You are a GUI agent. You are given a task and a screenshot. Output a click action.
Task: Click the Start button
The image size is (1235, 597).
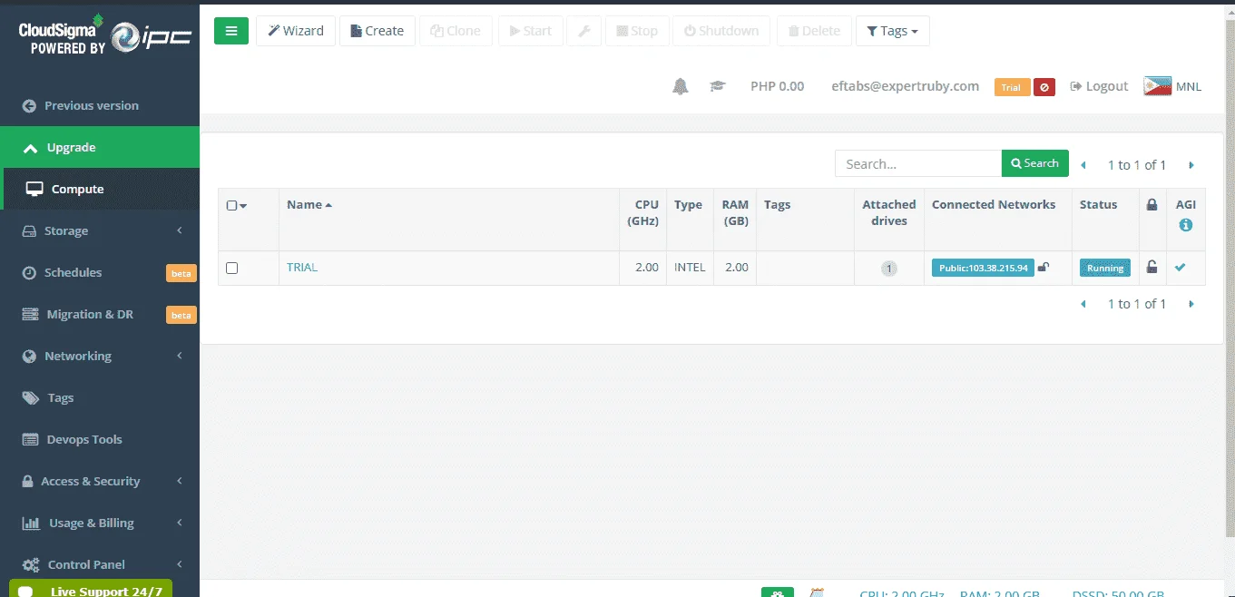pyautogui.click(x=530, y=31)
